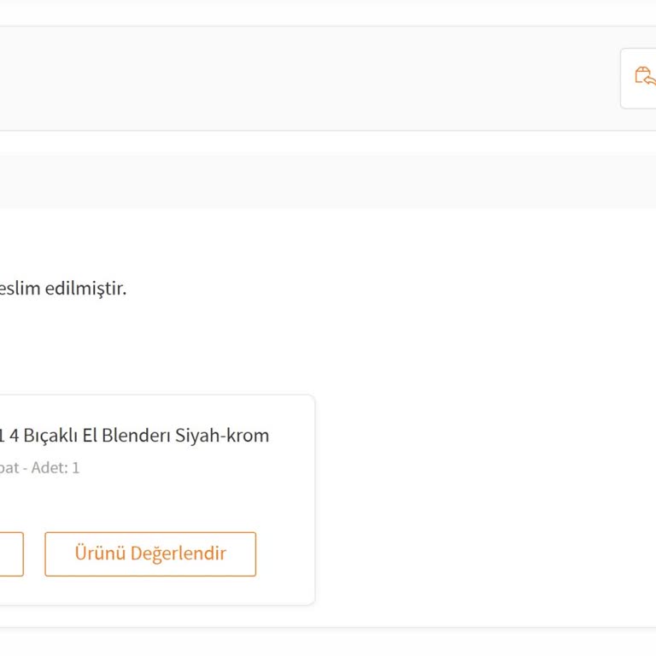
Task: Open the El Blenderı Siyah-krom product title
Action: coord(134,436)
